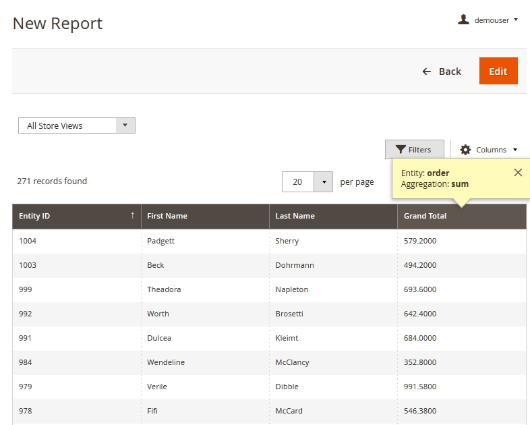Image resolution: width=530 pixels, height=425 pixels.
Task: Click the demouser account icon
Action: pyautogui.click(x=463, y=20)
